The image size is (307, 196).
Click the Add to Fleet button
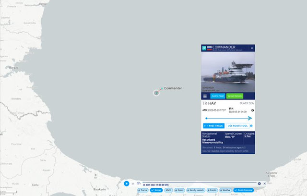click(218, 96)
